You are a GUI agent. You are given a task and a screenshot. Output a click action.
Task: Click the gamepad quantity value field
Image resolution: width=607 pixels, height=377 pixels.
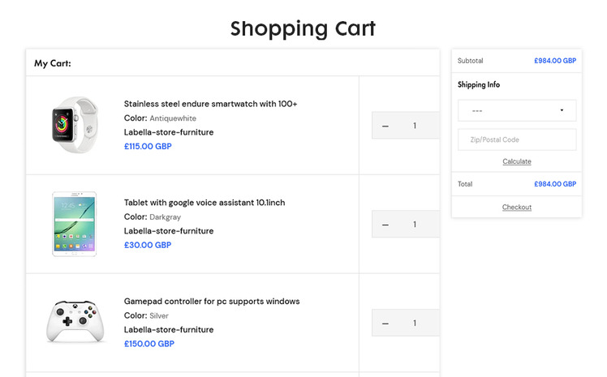415,323
